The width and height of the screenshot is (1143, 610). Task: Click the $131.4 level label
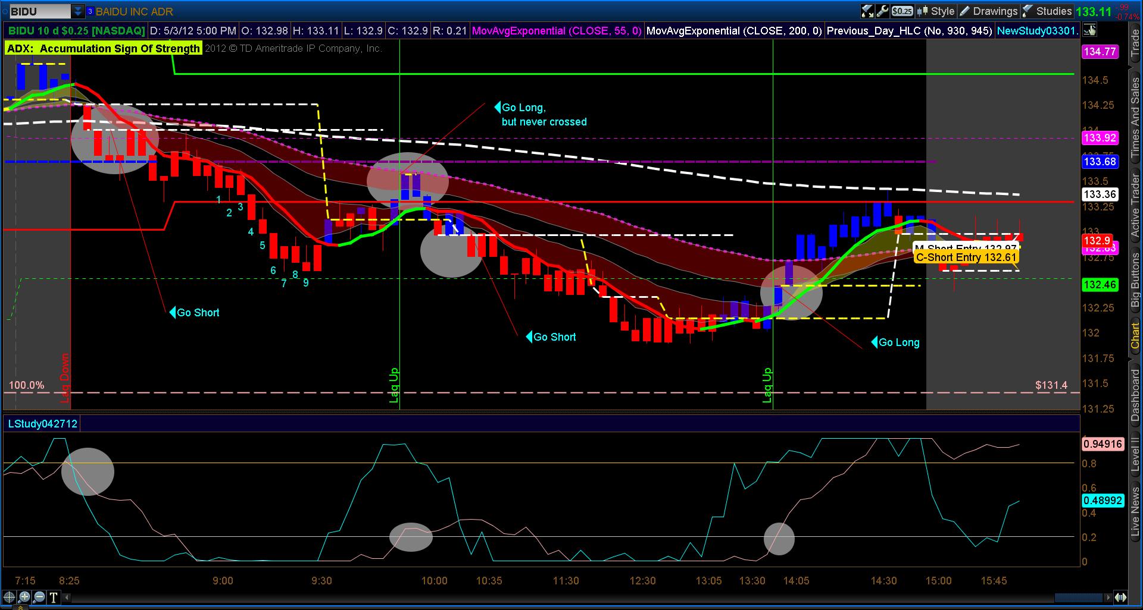(1051, 385)
